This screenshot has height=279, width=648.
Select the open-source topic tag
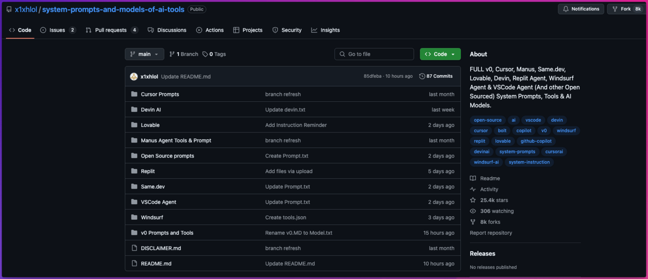pyautogui.click(x=488, y=120)
